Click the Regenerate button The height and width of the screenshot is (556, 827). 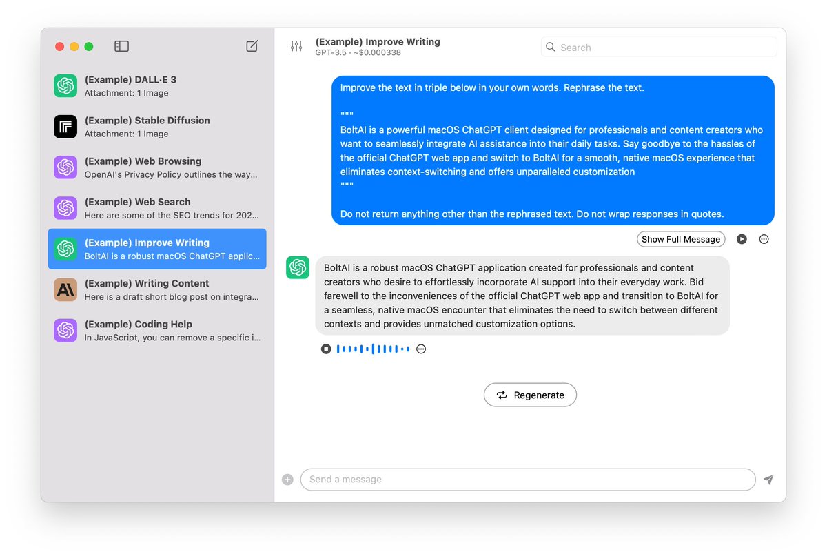point(530,395)
